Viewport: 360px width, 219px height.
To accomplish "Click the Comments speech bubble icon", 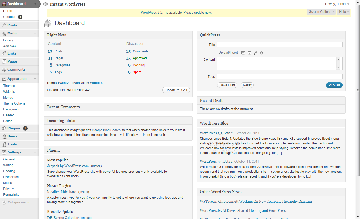I will coord(4,69).
